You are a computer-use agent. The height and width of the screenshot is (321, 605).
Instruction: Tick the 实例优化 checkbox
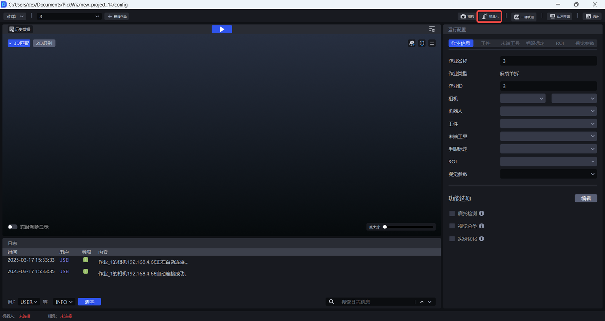452,239
